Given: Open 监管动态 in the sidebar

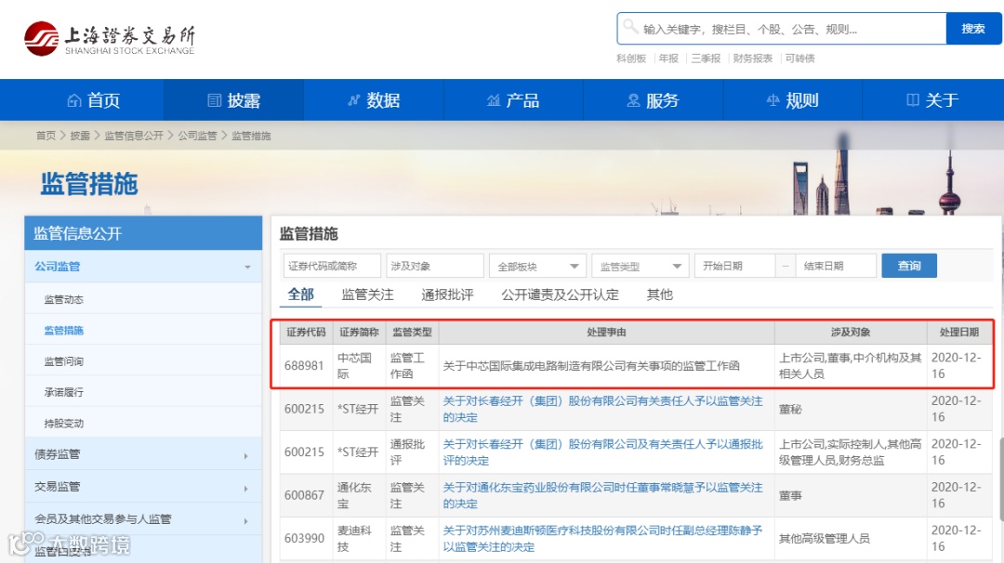Looking at the screenshot, I should tap(64, 299).
